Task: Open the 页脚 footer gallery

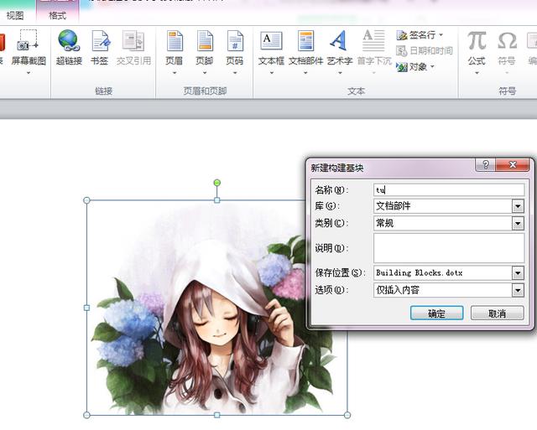Action: 205,51
